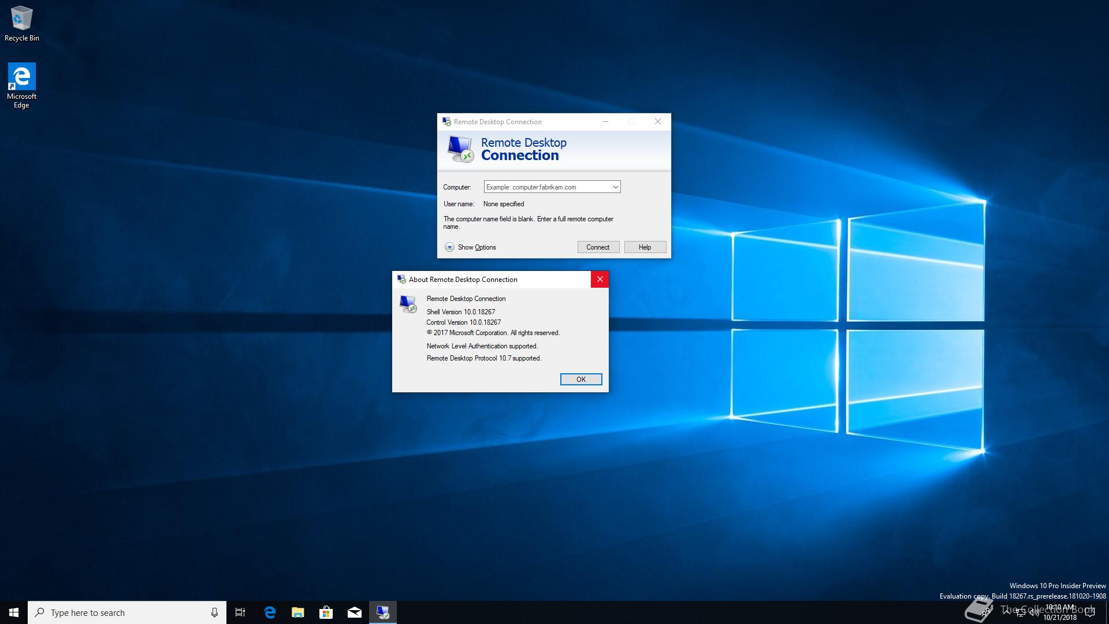Click the search magnifier icon in taskbar
Screen dimensions: 1109x624
[39, 612]
